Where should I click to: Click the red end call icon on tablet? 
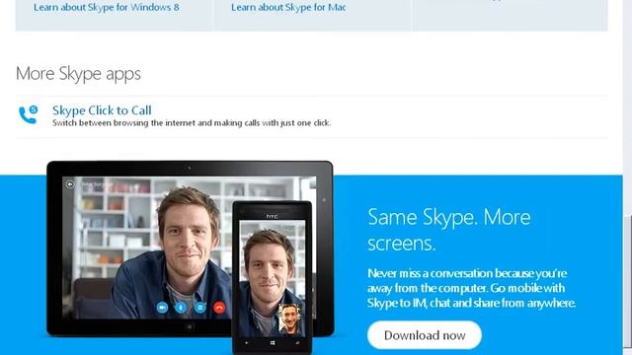pos(219,308)
